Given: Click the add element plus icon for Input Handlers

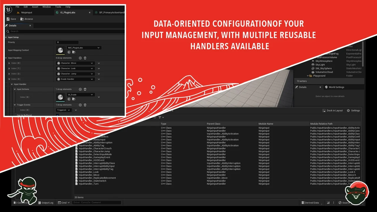Looking at the screenshot, I should tap(80, 58).
